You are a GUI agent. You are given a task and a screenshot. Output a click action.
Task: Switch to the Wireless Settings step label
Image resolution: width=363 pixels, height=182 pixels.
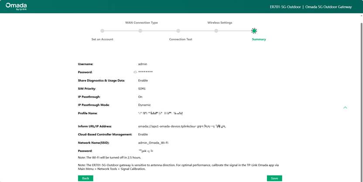click(219, 23)
